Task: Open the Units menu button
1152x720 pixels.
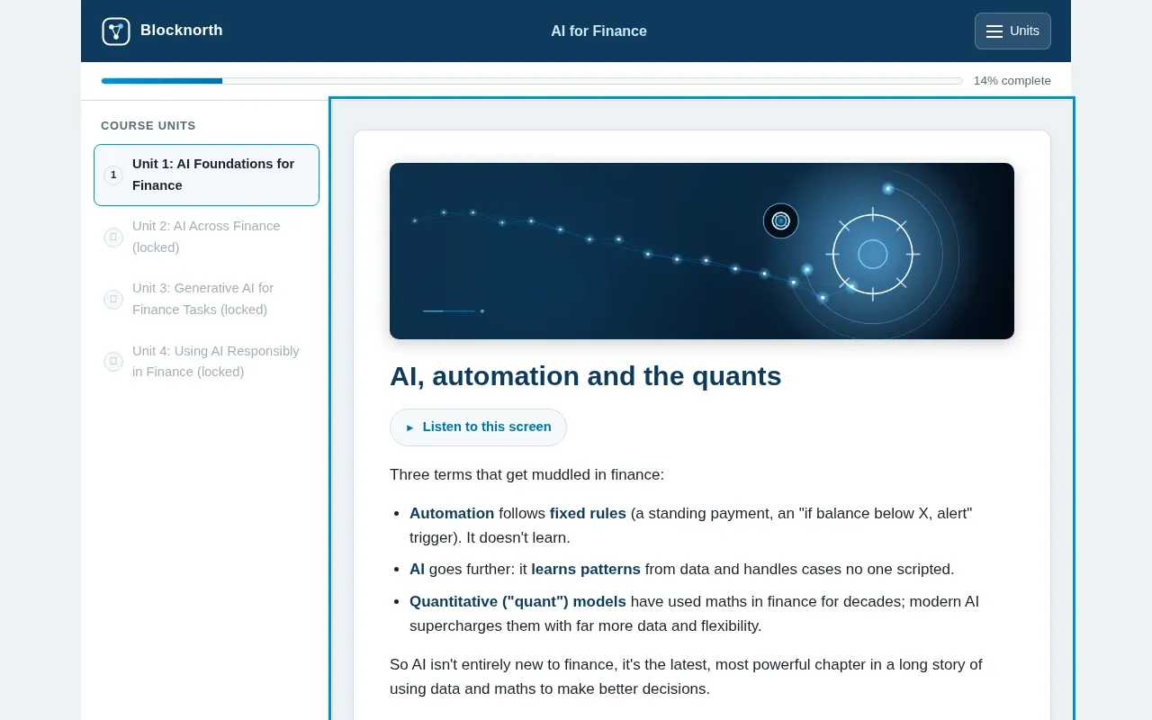Action: [x=1012, y=31]
